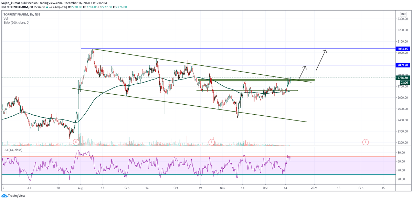This screenshot has width=413, height=200.
Task: Click the 2400.00 price axis value
Action: tap(403, 120)
